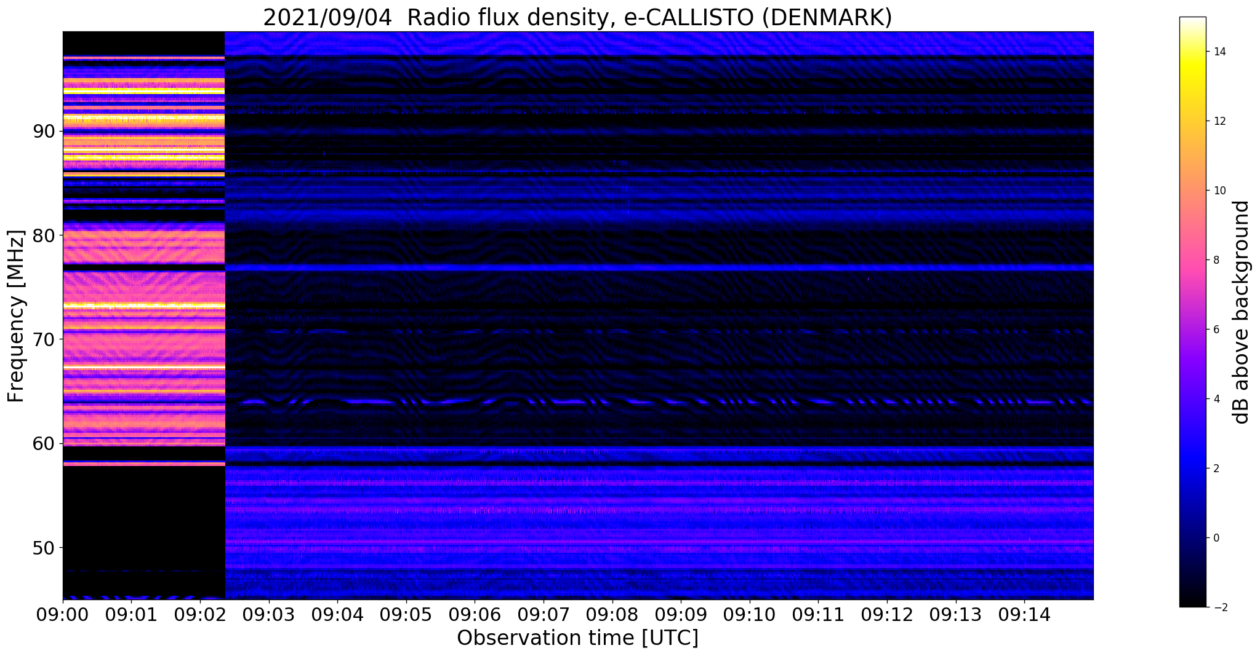
Task: Click the 09:12 time tick label
Action: point(887,614)
